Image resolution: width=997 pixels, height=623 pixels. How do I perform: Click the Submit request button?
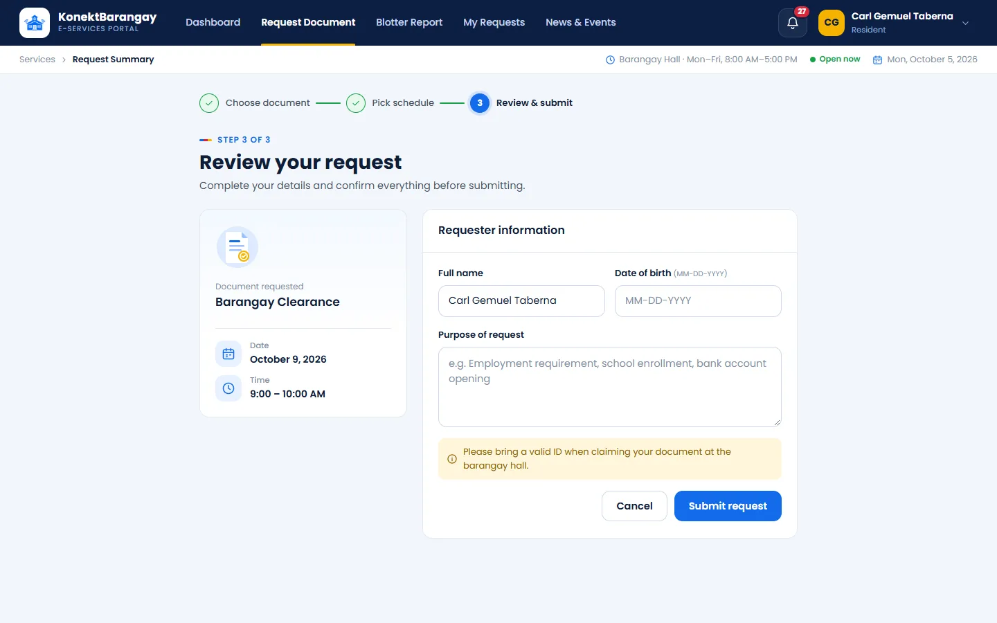[x=728, y=506]
